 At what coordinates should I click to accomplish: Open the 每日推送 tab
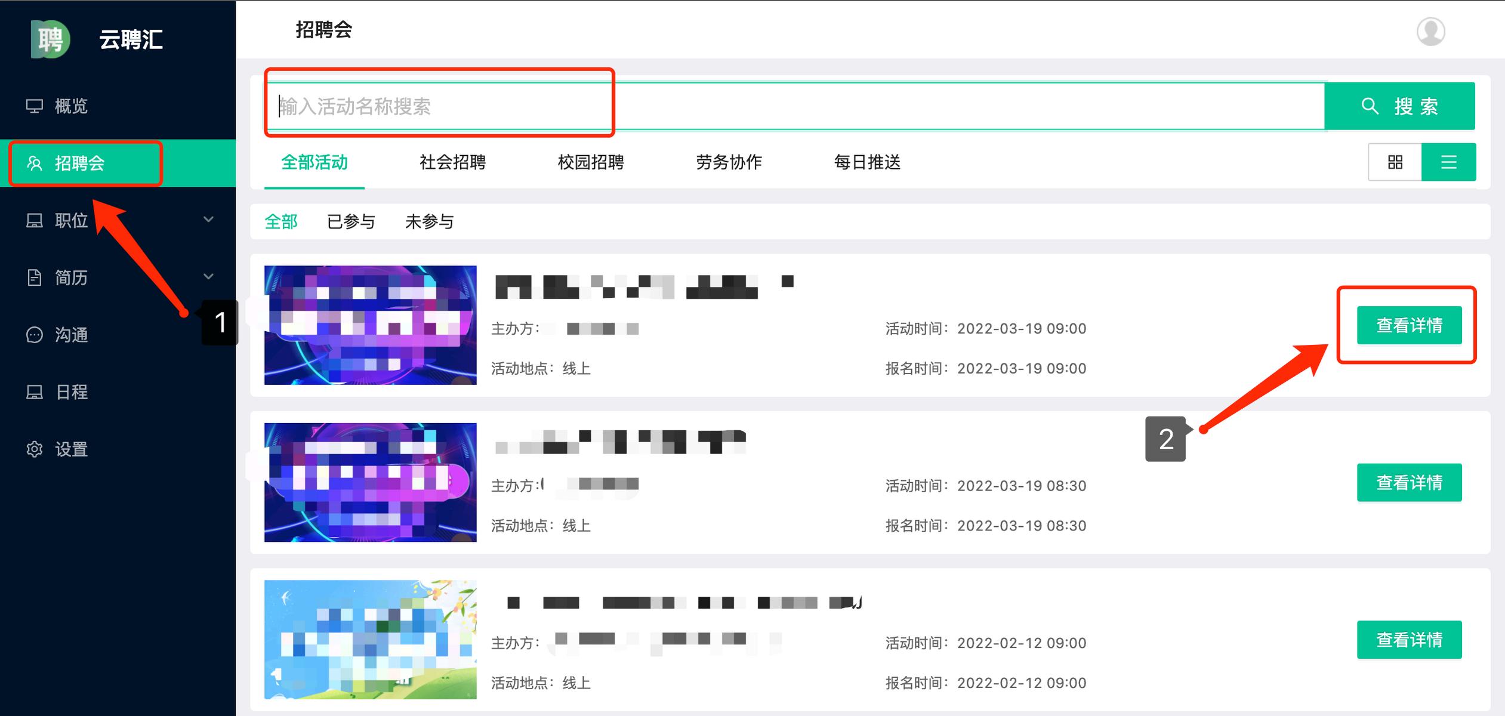pyautogui.click(x=866, y=162)
